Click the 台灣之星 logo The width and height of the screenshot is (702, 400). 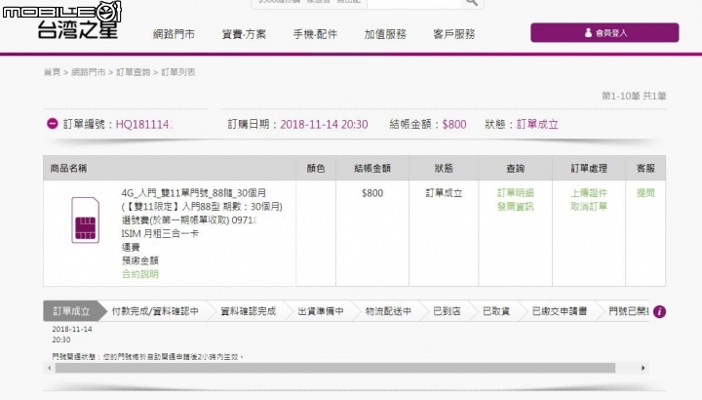pos(78,29)
